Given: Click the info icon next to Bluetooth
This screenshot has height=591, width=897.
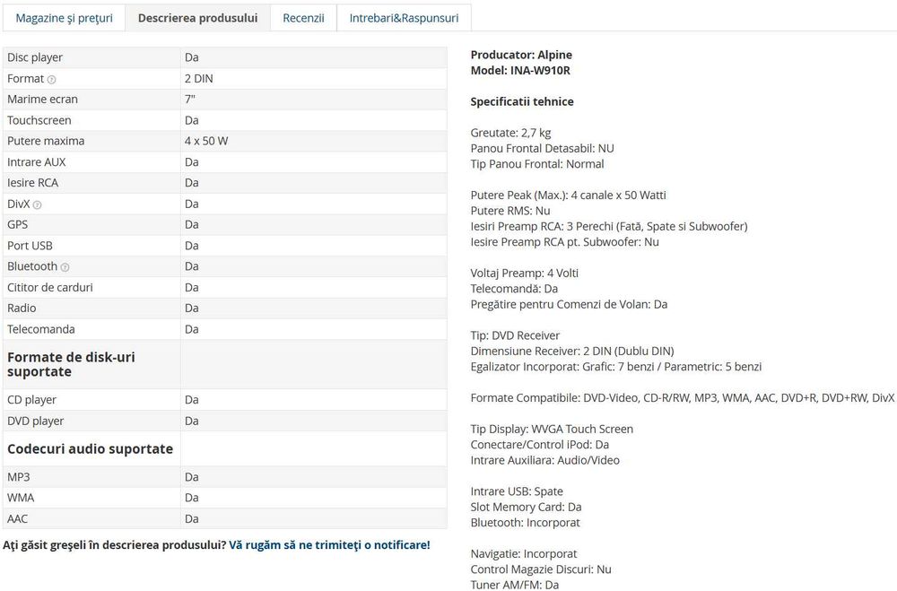Looking at the screenshot, I should pos(65,267).
